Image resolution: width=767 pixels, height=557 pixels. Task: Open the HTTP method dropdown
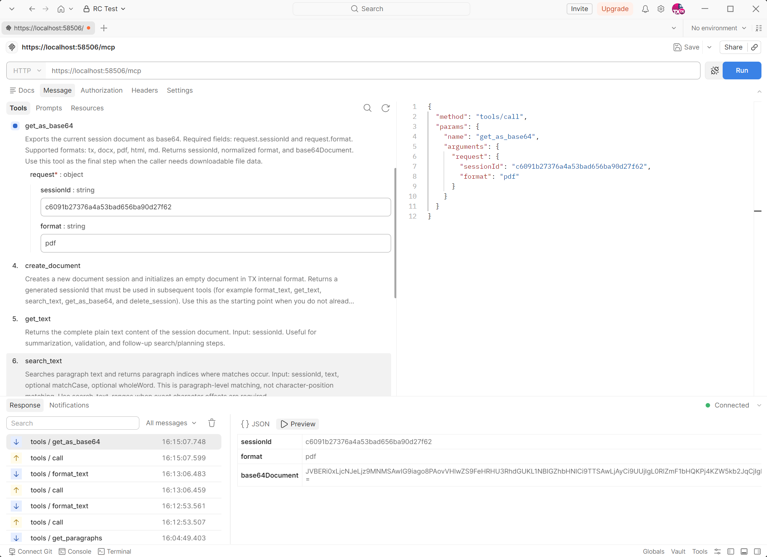pos(25,71)
